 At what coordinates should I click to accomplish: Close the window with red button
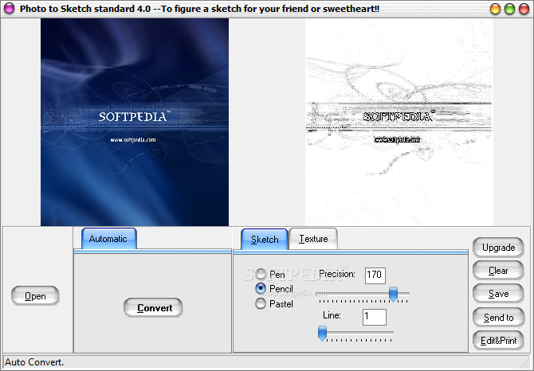click(524, 9)
